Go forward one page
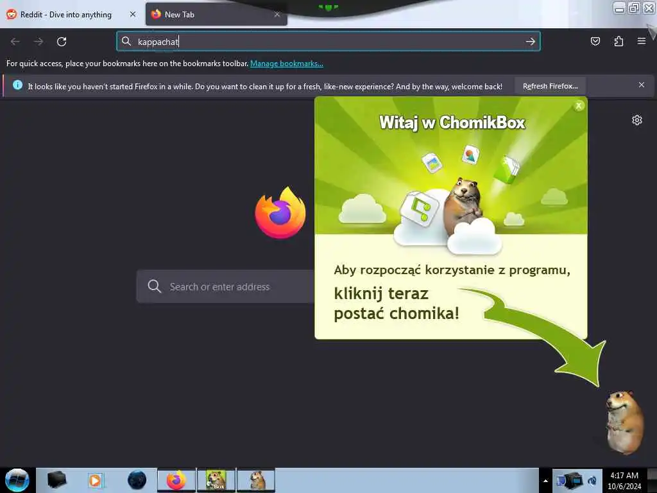Image resolution: width=657 pixels, height=493 pixels. pos(38,42)
